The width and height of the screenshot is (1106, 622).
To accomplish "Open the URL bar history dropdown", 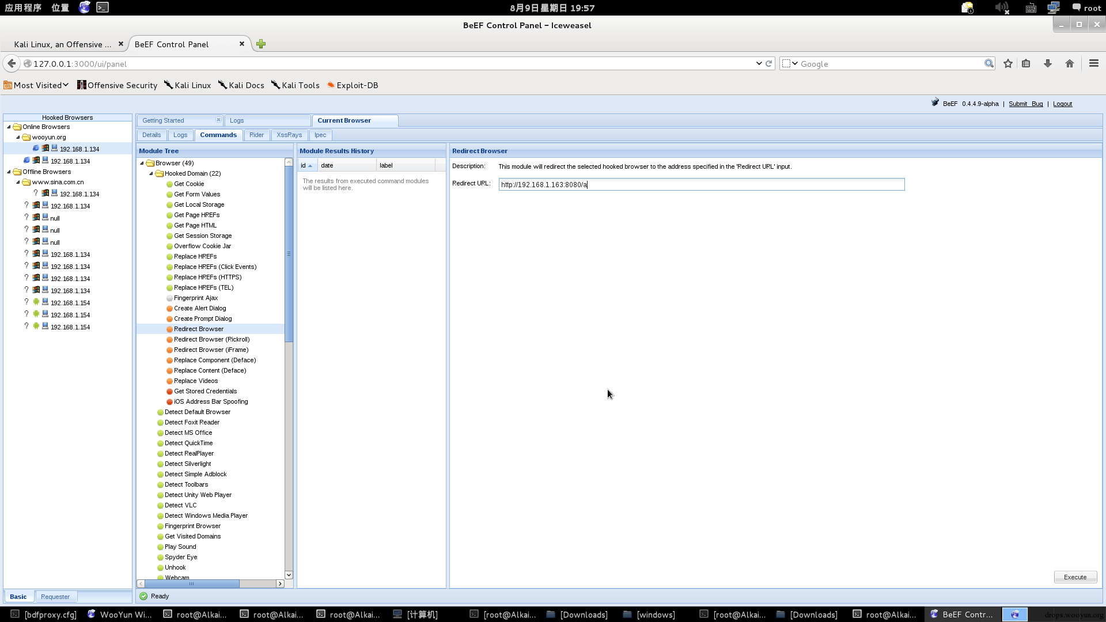I will [759, 63].
